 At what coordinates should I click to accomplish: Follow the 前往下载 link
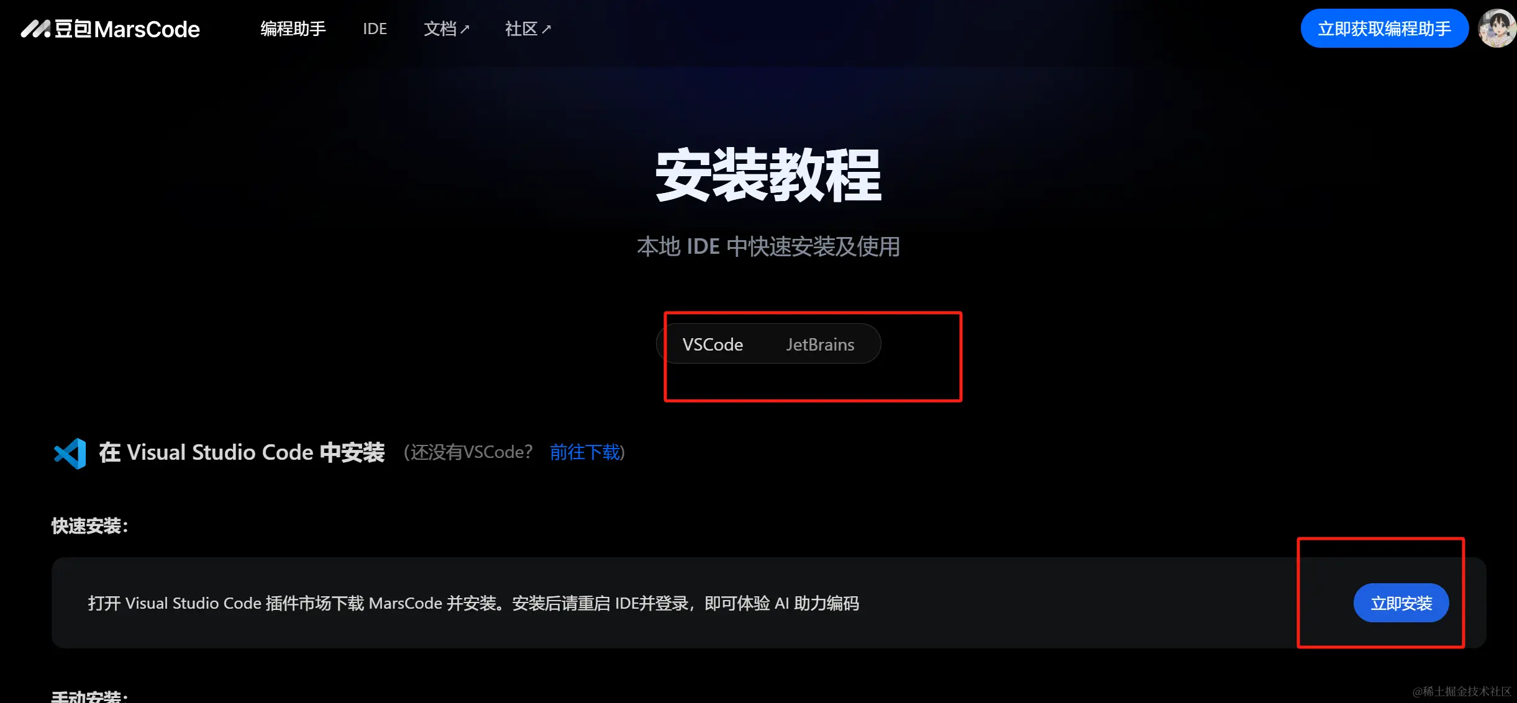click(x=585, y=452)
